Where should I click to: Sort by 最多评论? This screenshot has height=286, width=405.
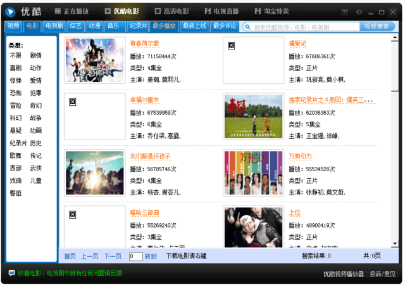click(x=225, y=26)
